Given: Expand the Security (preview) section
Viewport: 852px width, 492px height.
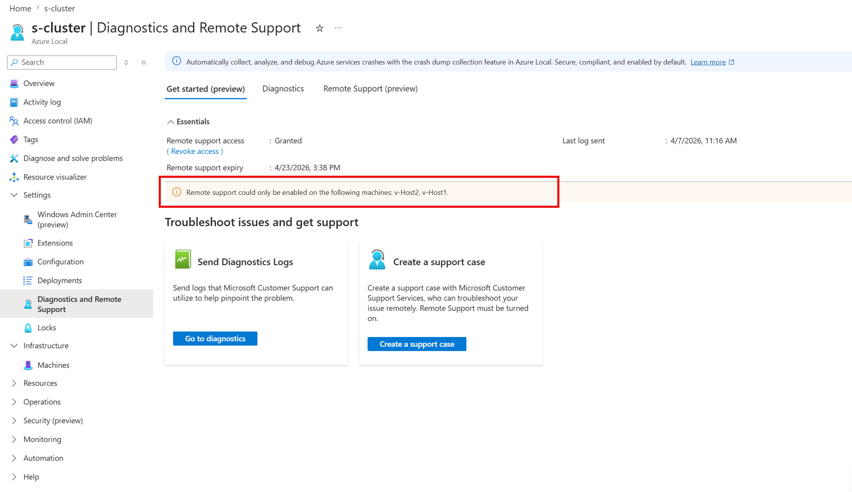Looking at the screenshot, I should pos(14,421).
